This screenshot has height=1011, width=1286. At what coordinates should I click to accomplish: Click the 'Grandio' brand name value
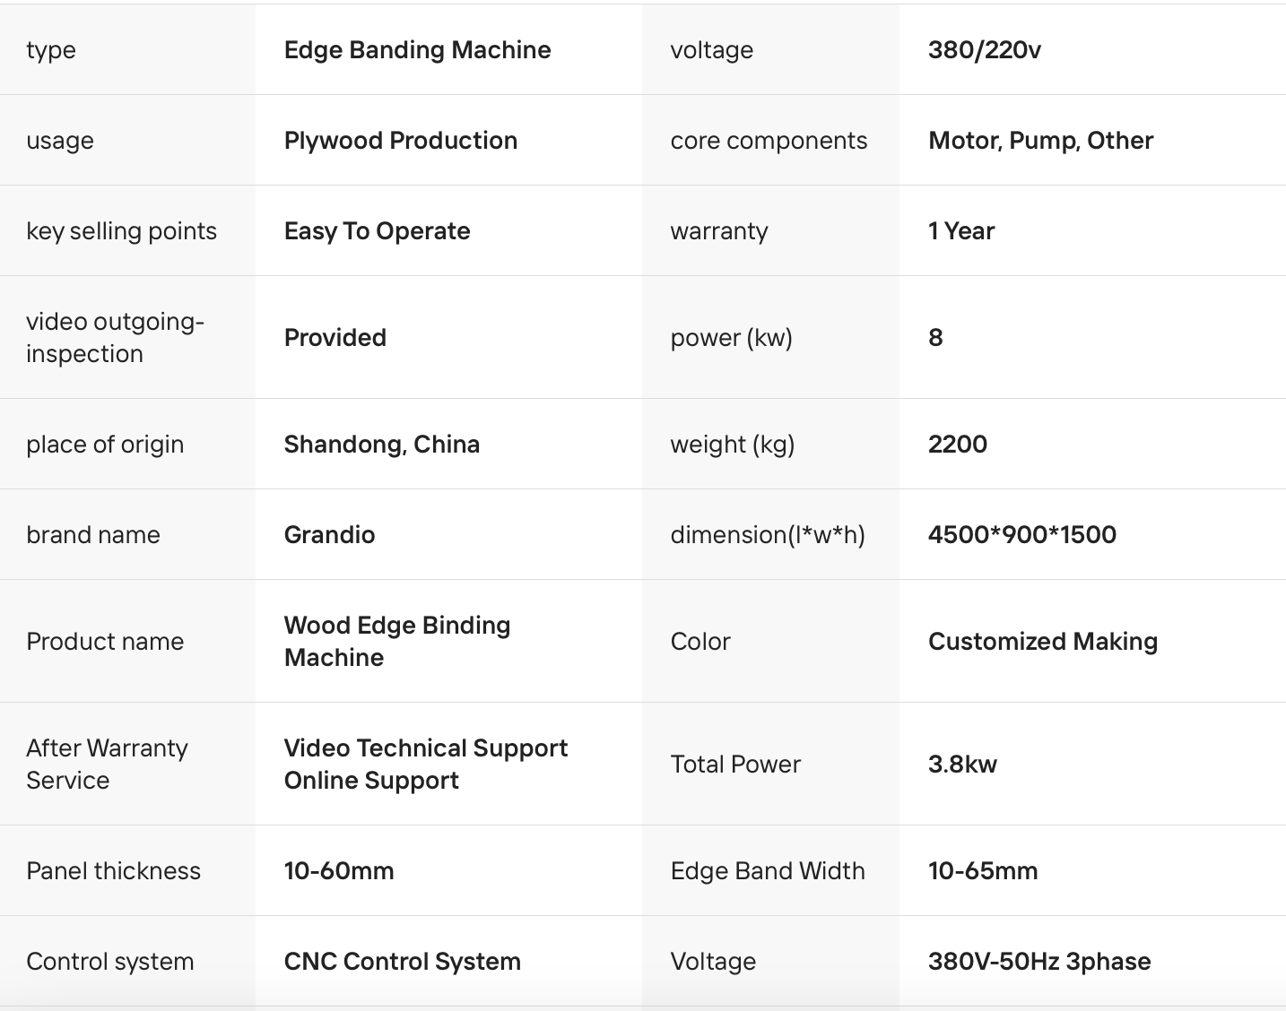pos(329,535)
